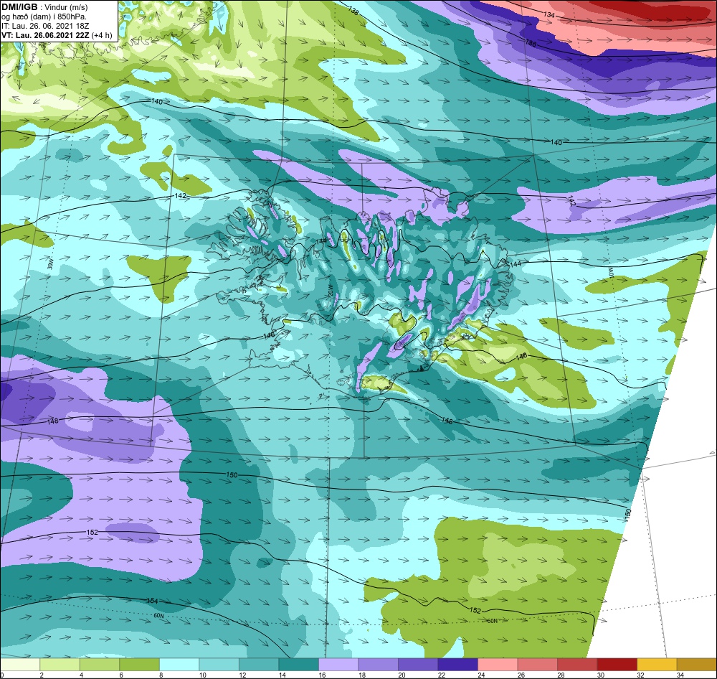Select the light pink 24–26 m/s legend swatch
The height and width of the screenshot is (679, 717).
coord(498,665)
